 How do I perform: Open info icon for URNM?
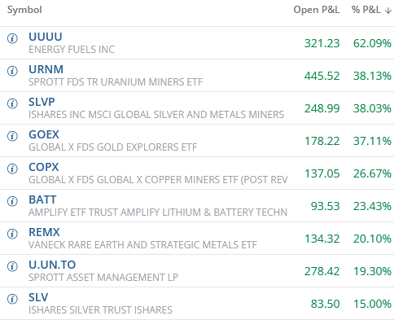12,71
